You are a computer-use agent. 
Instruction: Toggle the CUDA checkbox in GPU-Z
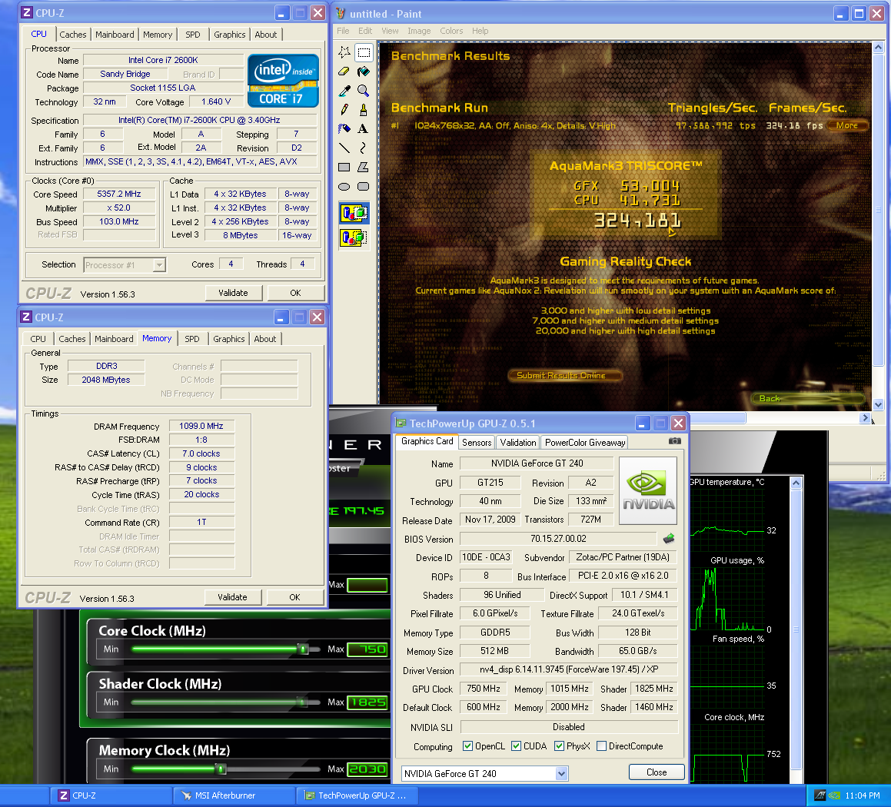pyautogui.click(x=516, y=746)
